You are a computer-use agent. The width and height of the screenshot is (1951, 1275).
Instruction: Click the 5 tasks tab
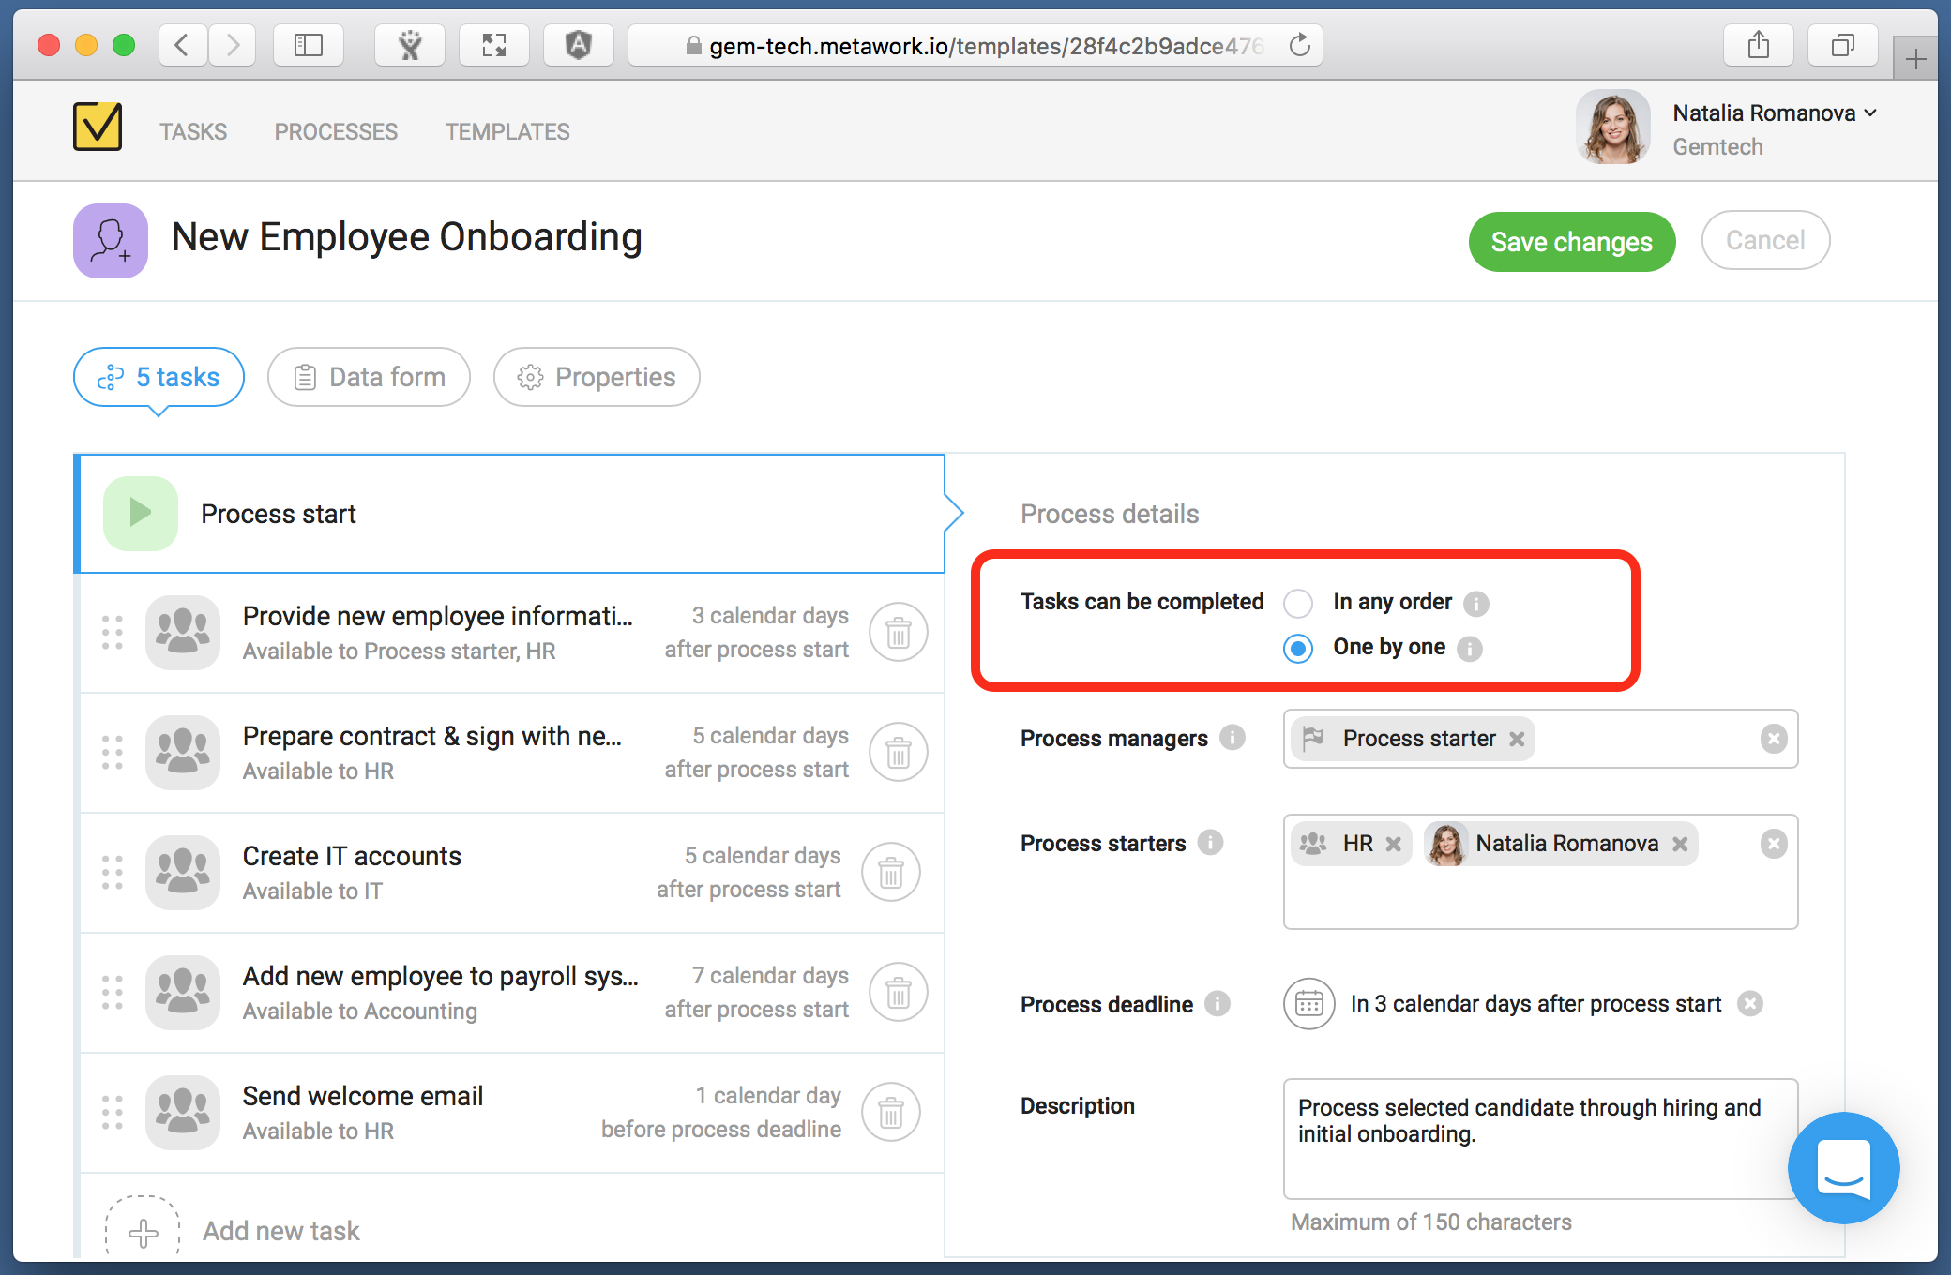[x=162, y=377]
